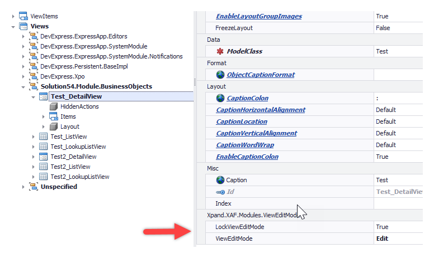Click the red asterisk beside ModelClass
Image resolution: width=434 pixels, height=258 pixels.
tap(220, 51)
